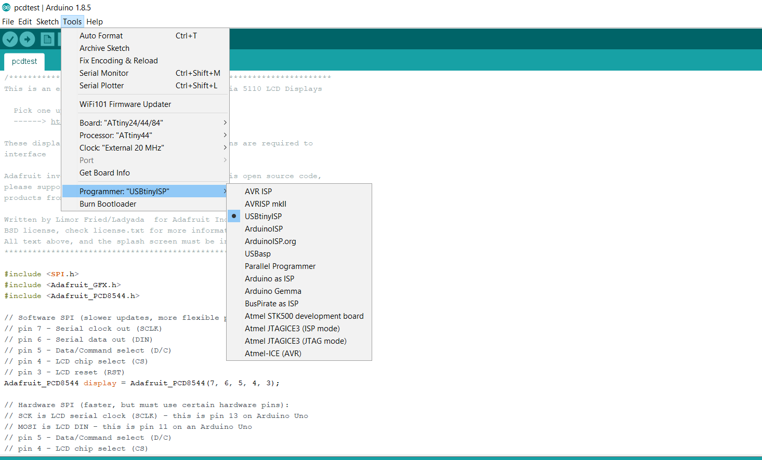This screenshot has width=762, height=460.
Task: Choose Arduino as ISP programmer
Action: point(299,279)
